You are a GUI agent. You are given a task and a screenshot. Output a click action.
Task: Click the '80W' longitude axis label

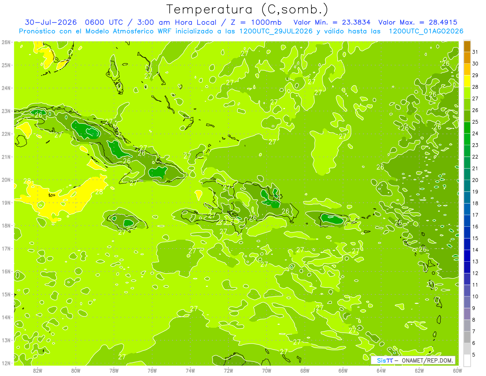(76, 370)
